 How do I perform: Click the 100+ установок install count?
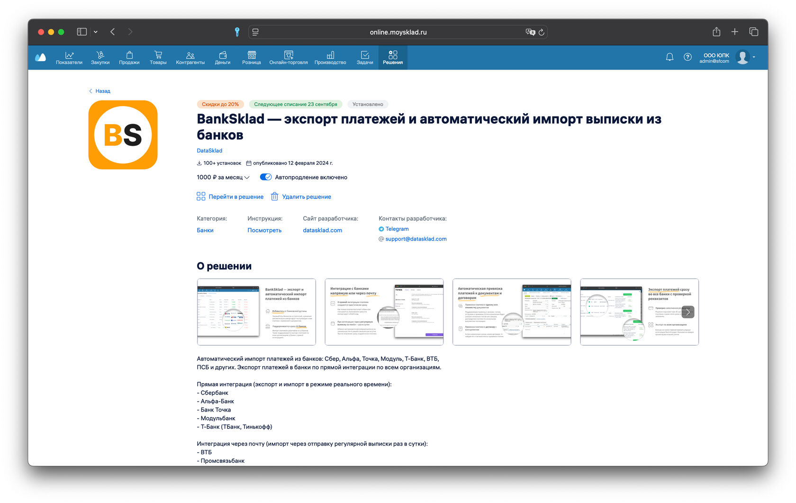point(219,163)
